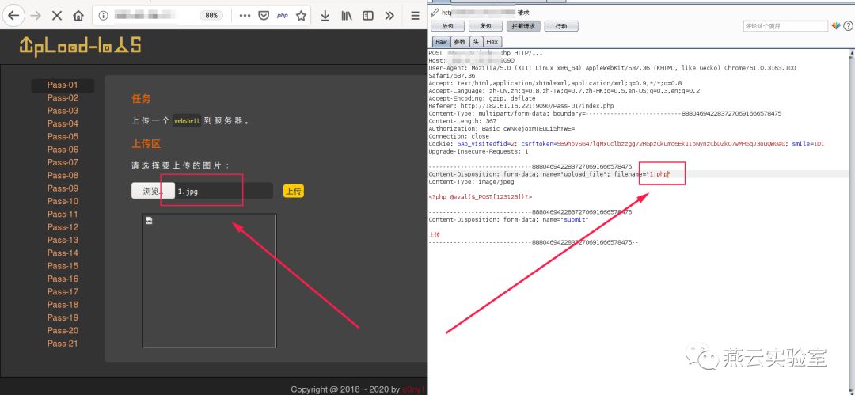Navigate to Pass-10
Image resolution: width=855 pixels, height=395 pixels.
[x=63, y=201]
